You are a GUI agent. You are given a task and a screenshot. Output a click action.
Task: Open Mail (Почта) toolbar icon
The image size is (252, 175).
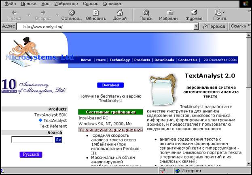tap(220, 12)
